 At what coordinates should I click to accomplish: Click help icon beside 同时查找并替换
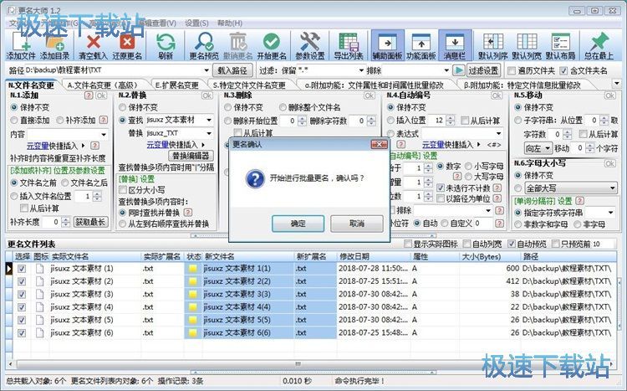(x=188, y=213)
